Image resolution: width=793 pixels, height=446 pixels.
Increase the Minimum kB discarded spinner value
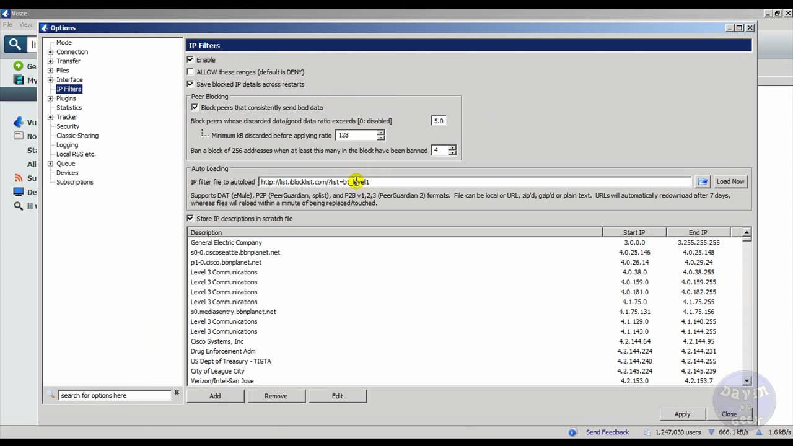point(380,132)
